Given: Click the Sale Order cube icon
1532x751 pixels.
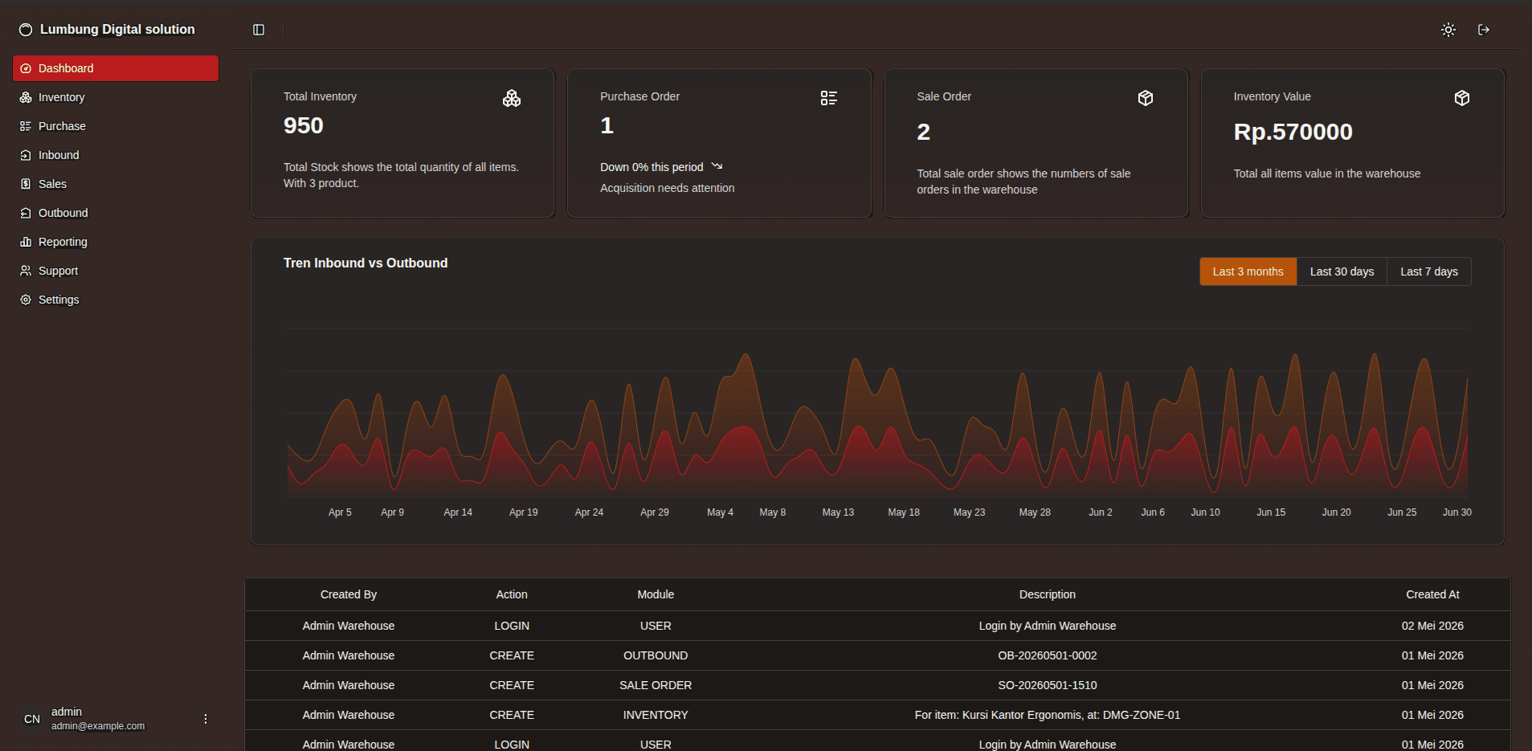Looking at the screenshot, I should [1146, 98].
